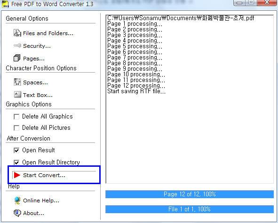Screen dimensions: 278x223
Task: Click the app icon in title bar
Action: click(5, 4)
